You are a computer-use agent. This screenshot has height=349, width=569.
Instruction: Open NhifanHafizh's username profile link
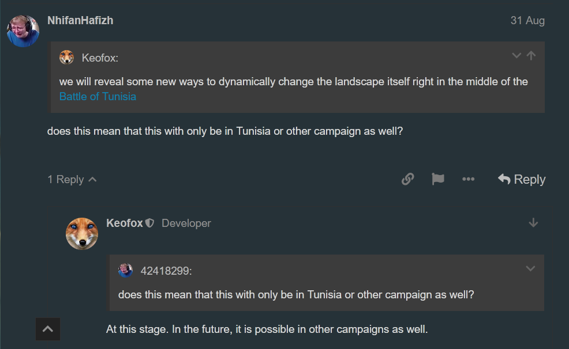pos(80,21)
